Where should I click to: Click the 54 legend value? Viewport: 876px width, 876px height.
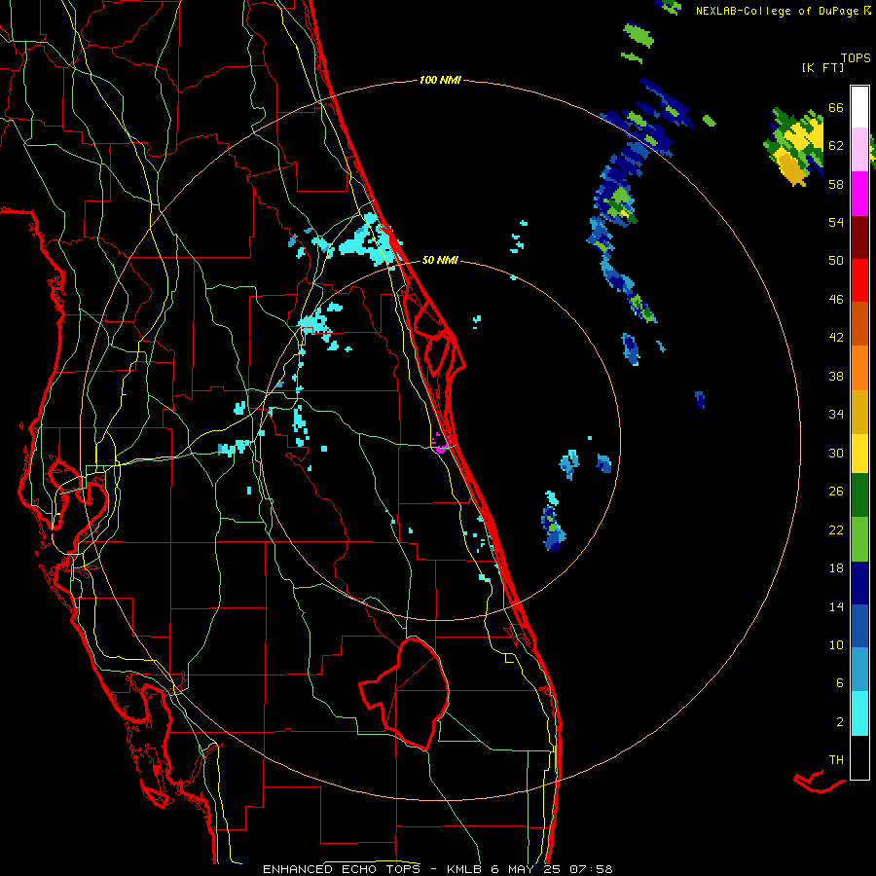(x=836, y=222)
